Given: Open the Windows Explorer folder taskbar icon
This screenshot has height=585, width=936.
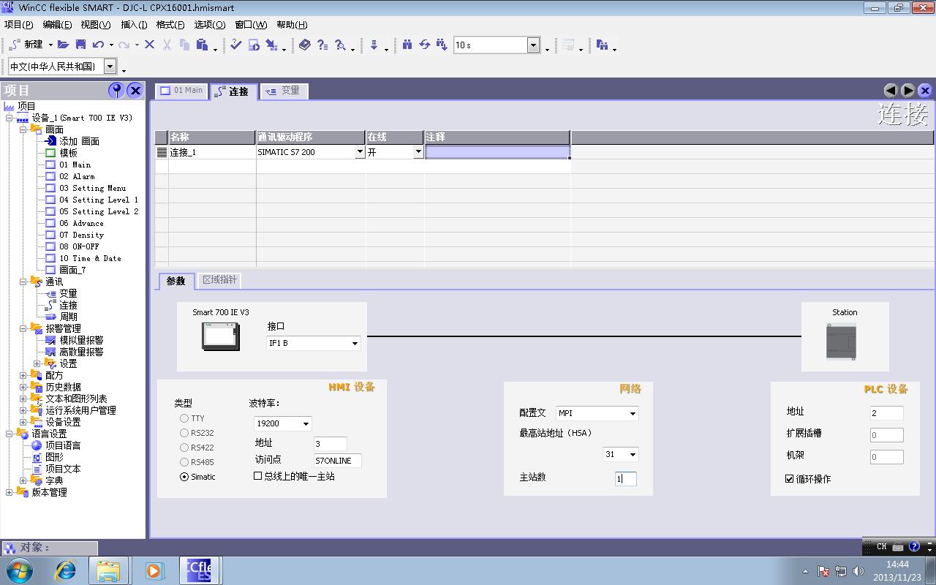Looking at the screenshot, I should point(108,570).
